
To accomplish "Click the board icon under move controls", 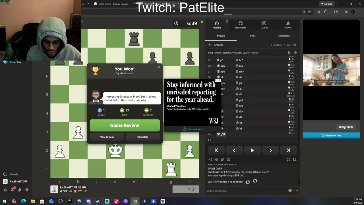I will coord(222,160).
